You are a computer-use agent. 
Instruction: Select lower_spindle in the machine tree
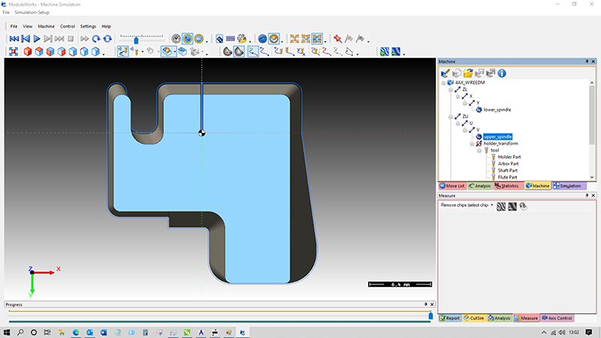coord(497,110)
